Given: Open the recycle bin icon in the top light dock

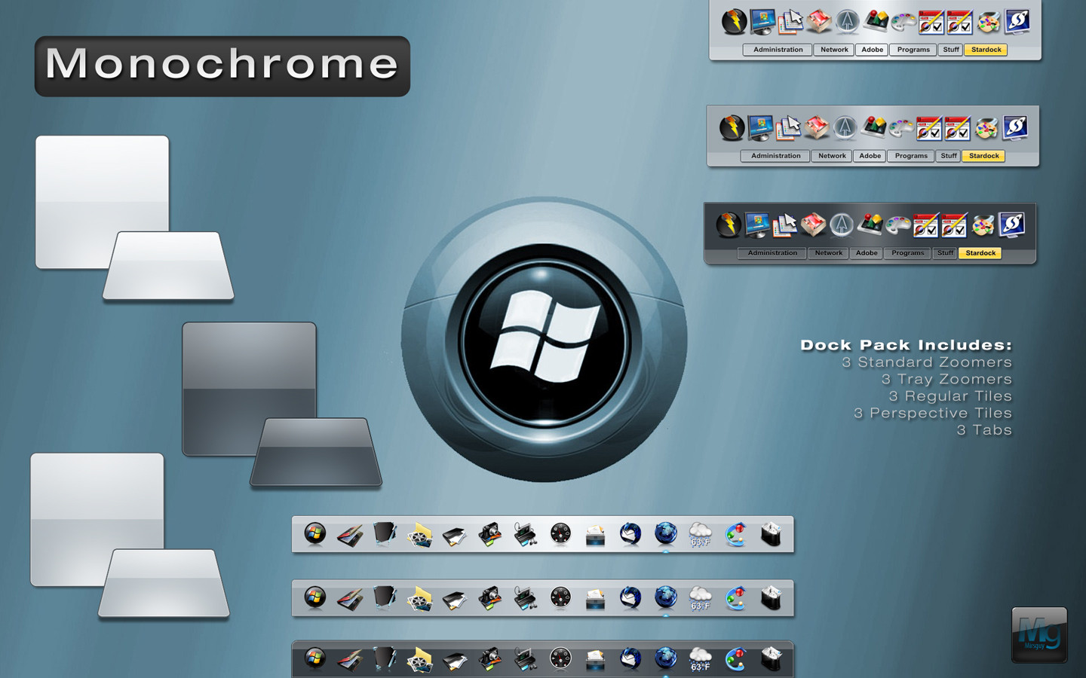Looking at the screenshot, I should point(771,534).
